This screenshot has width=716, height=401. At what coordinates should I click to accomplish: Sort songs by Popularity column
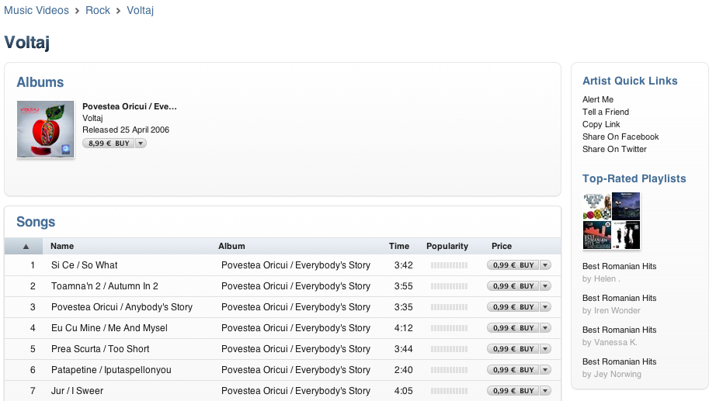pos(447,247)
